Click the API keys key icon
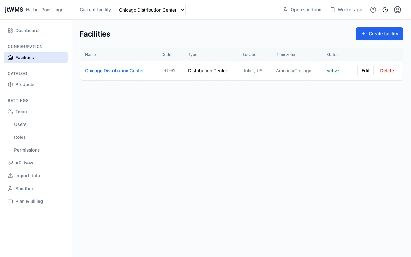411x257 pixels. click(x=10, y=163)
